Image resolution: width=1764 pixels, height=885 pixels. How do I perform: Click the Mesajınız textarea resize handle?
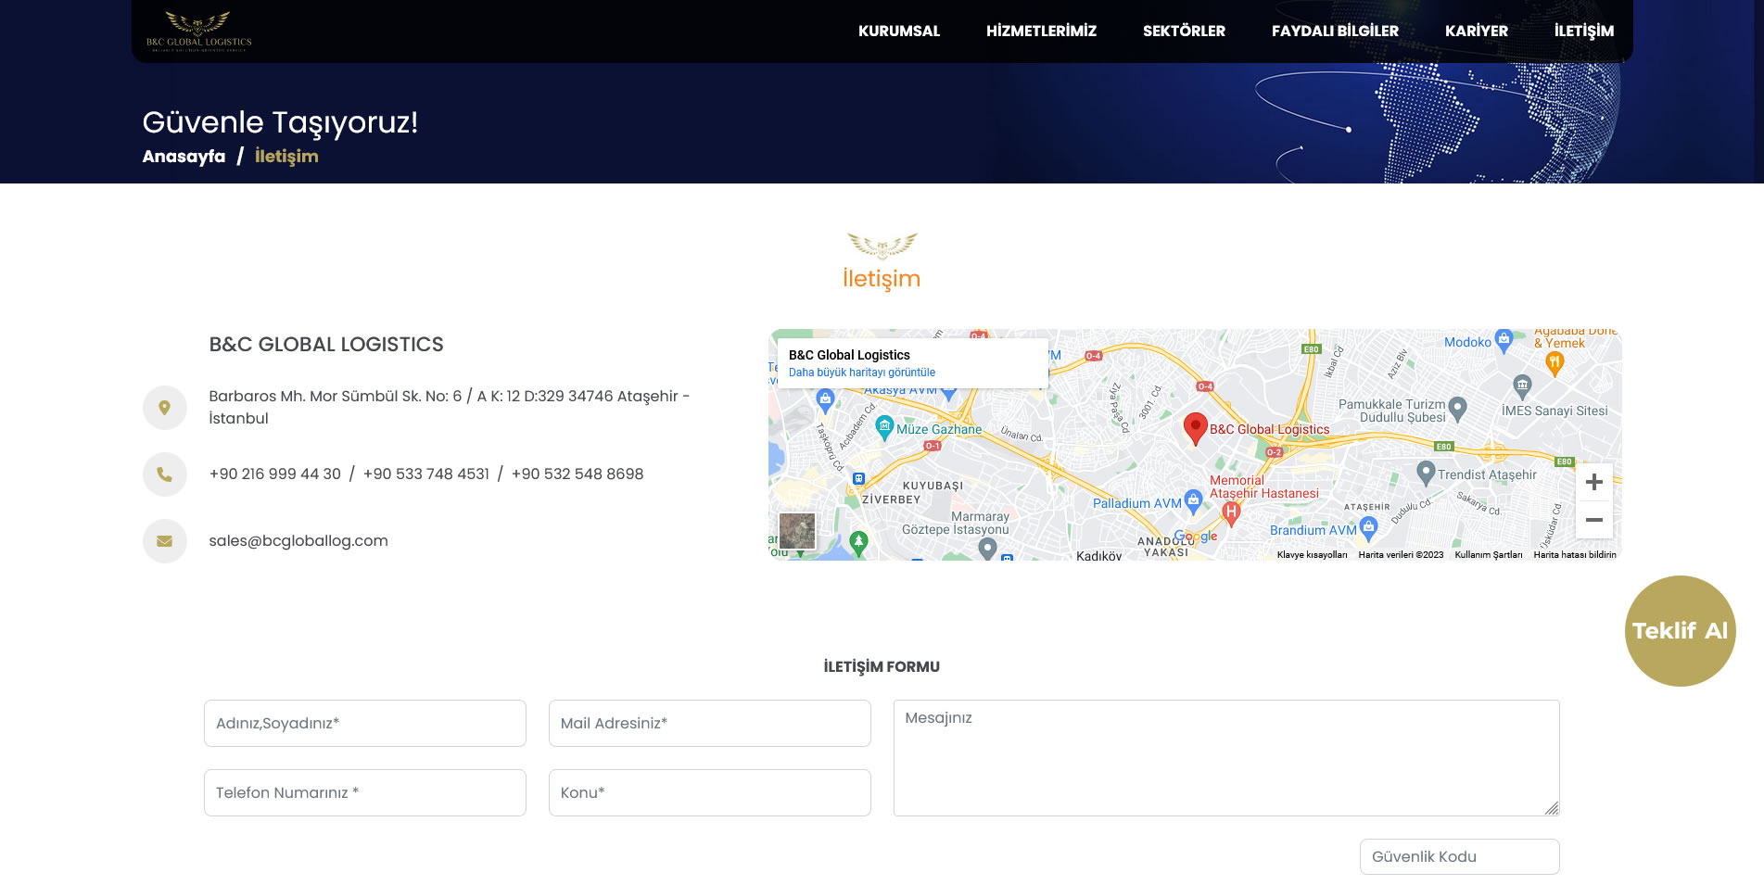coord(1552,808)
